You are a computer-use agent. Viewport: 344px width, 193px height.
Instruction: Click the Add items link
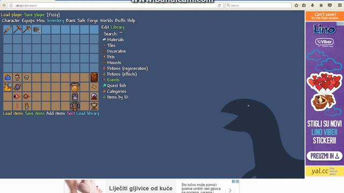55,113
